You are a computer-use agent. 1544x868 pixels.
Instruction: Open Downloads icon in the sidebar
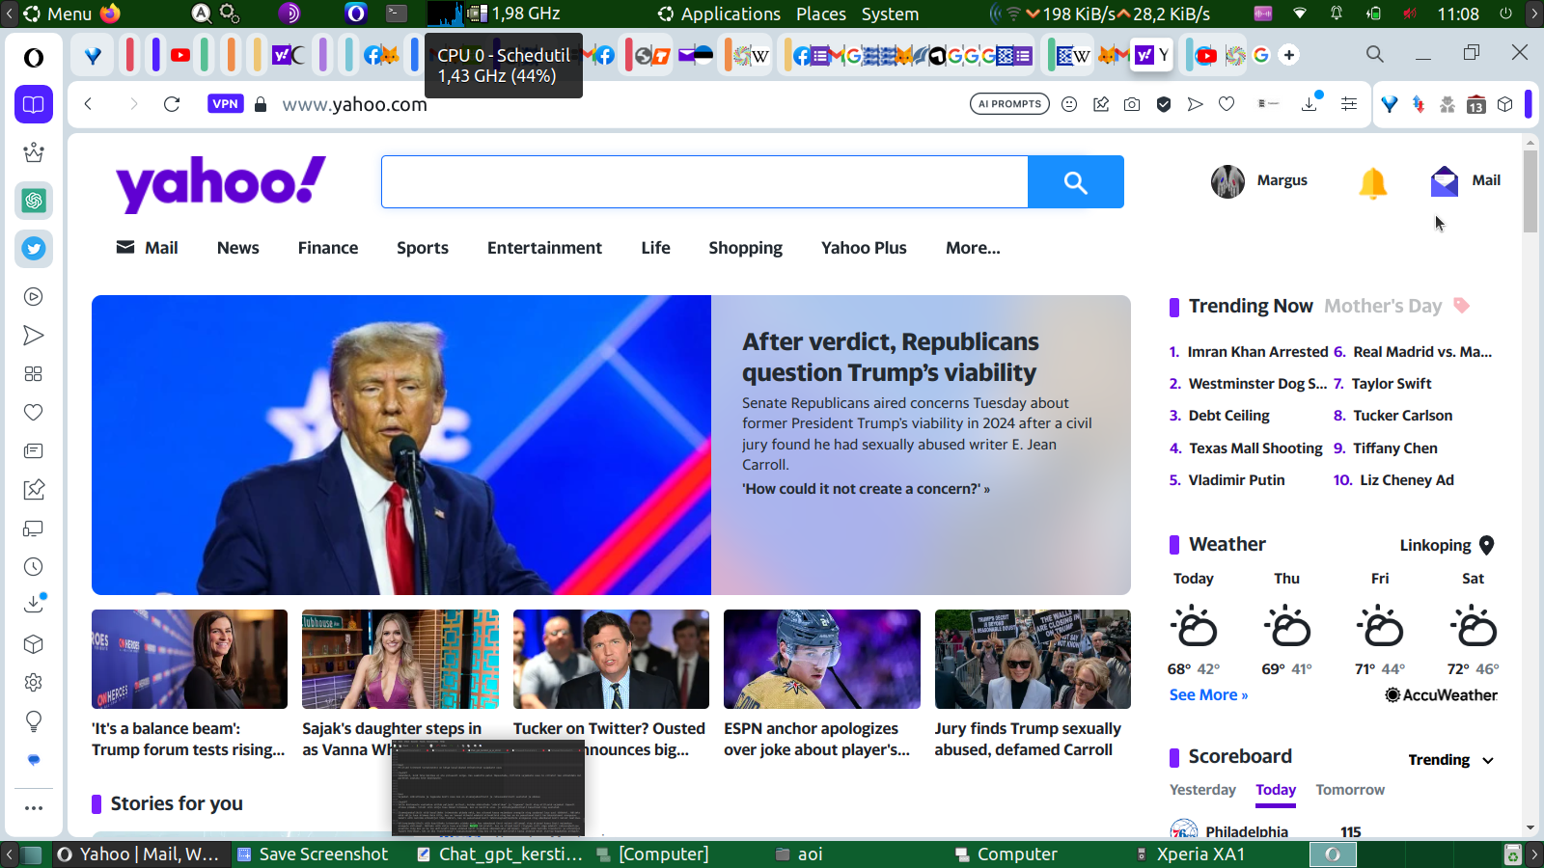click(x=34, y=604)
